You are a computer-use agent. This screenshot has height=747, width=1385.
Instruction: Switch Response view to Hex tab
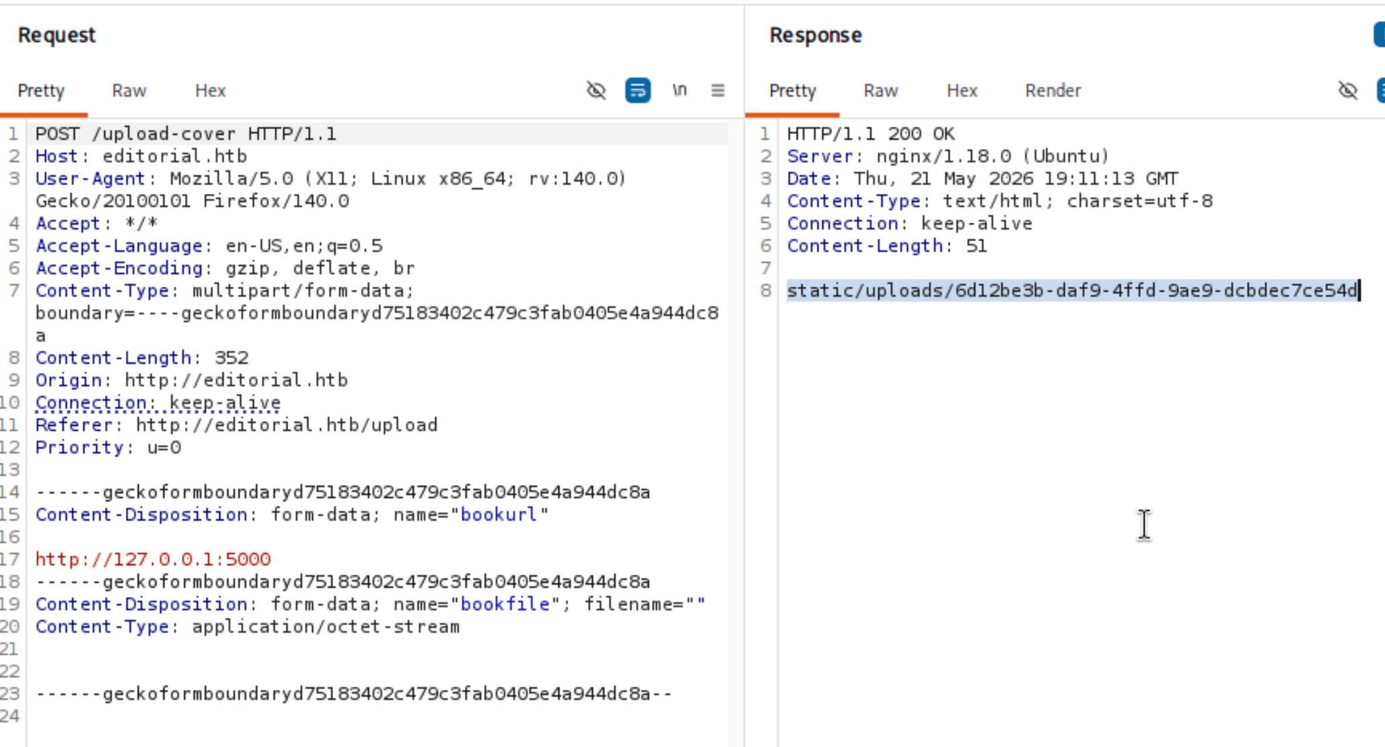click(x=962, y=90)
